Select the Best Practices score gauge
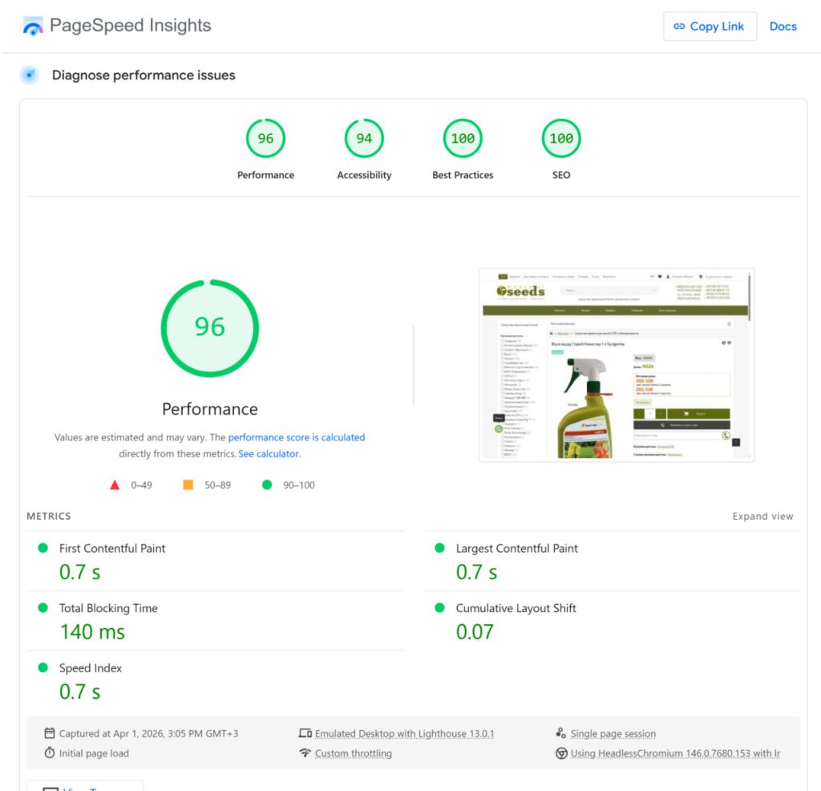Viewport: 821px width, 791px height. coord(463,139)
